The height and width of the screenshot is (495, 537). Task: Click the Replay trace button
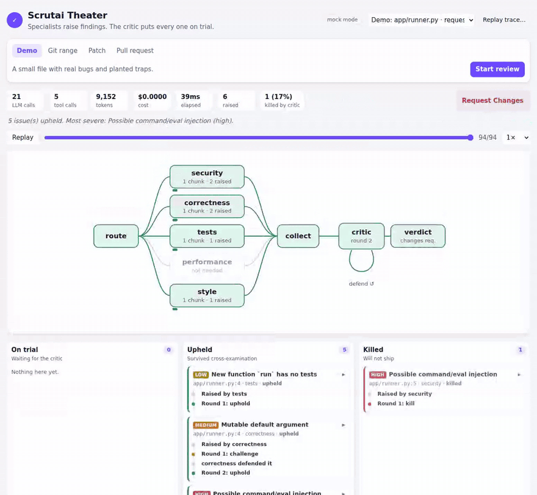click(x=504, y=20)
